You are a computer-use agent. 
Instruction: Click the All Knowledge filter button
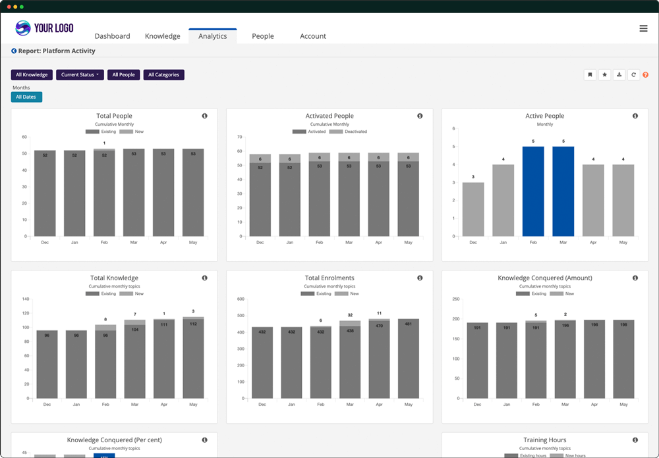click(31, 74)
